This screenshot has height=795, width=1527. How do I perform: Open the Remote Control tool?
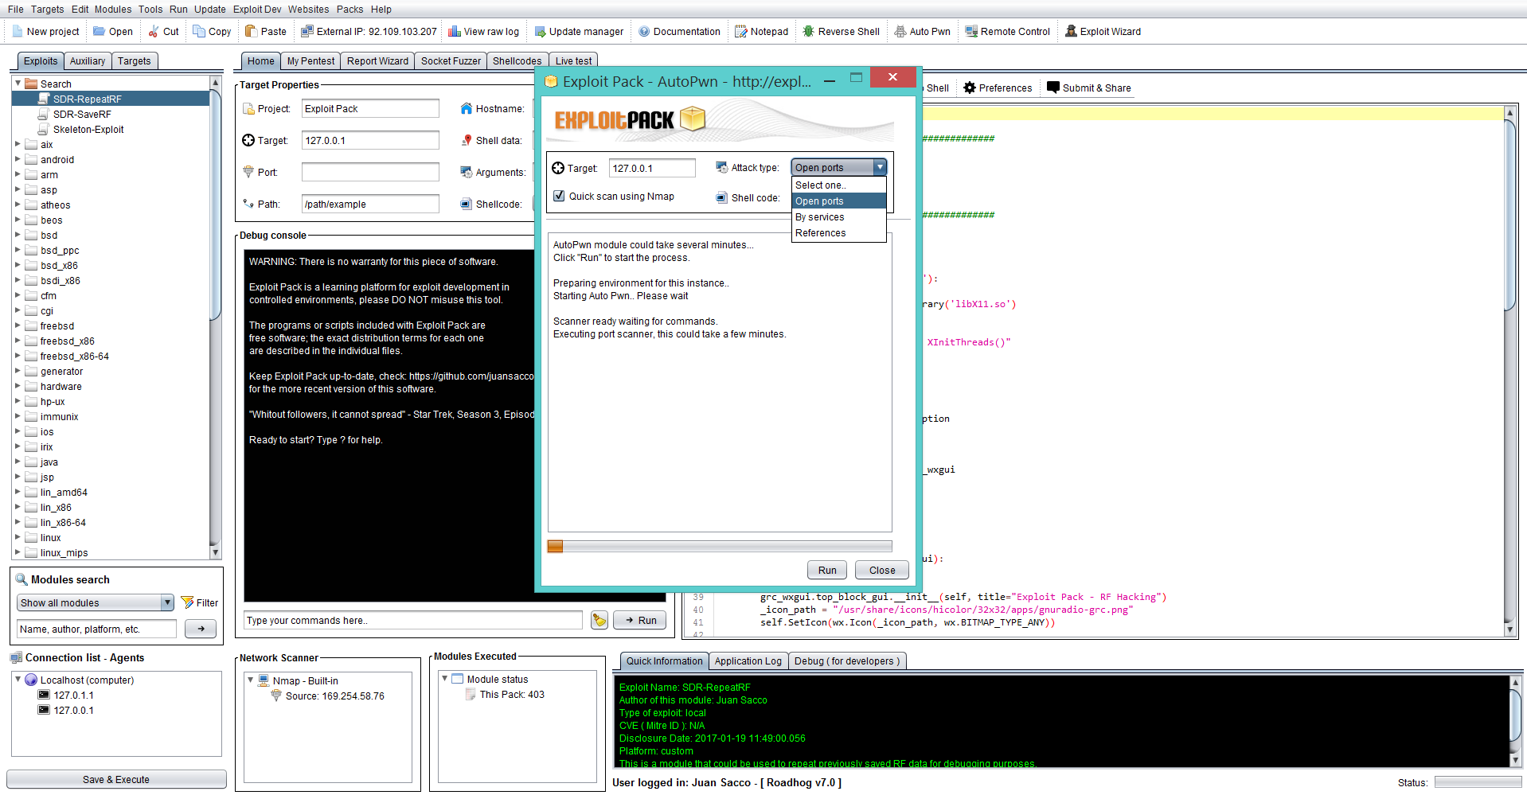(971, 32)
